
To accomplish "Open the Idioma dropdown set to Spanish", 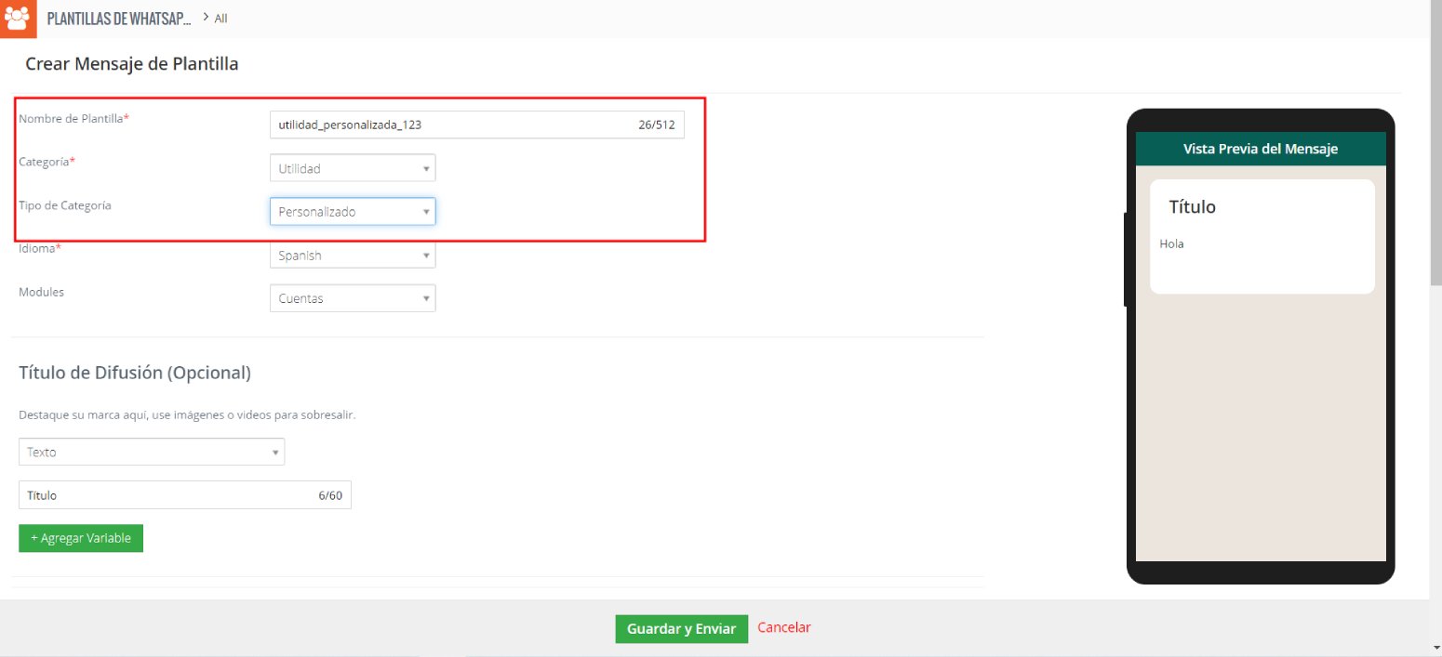I will [353, 256].
